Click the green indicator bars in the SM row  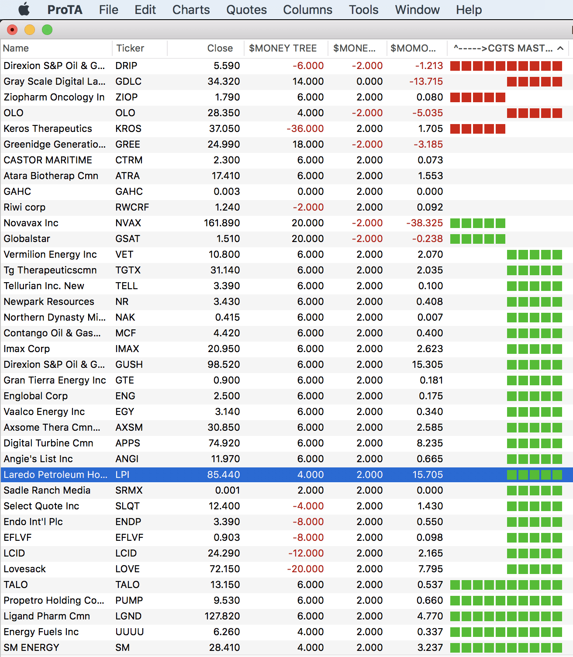[x=506, y=648]
